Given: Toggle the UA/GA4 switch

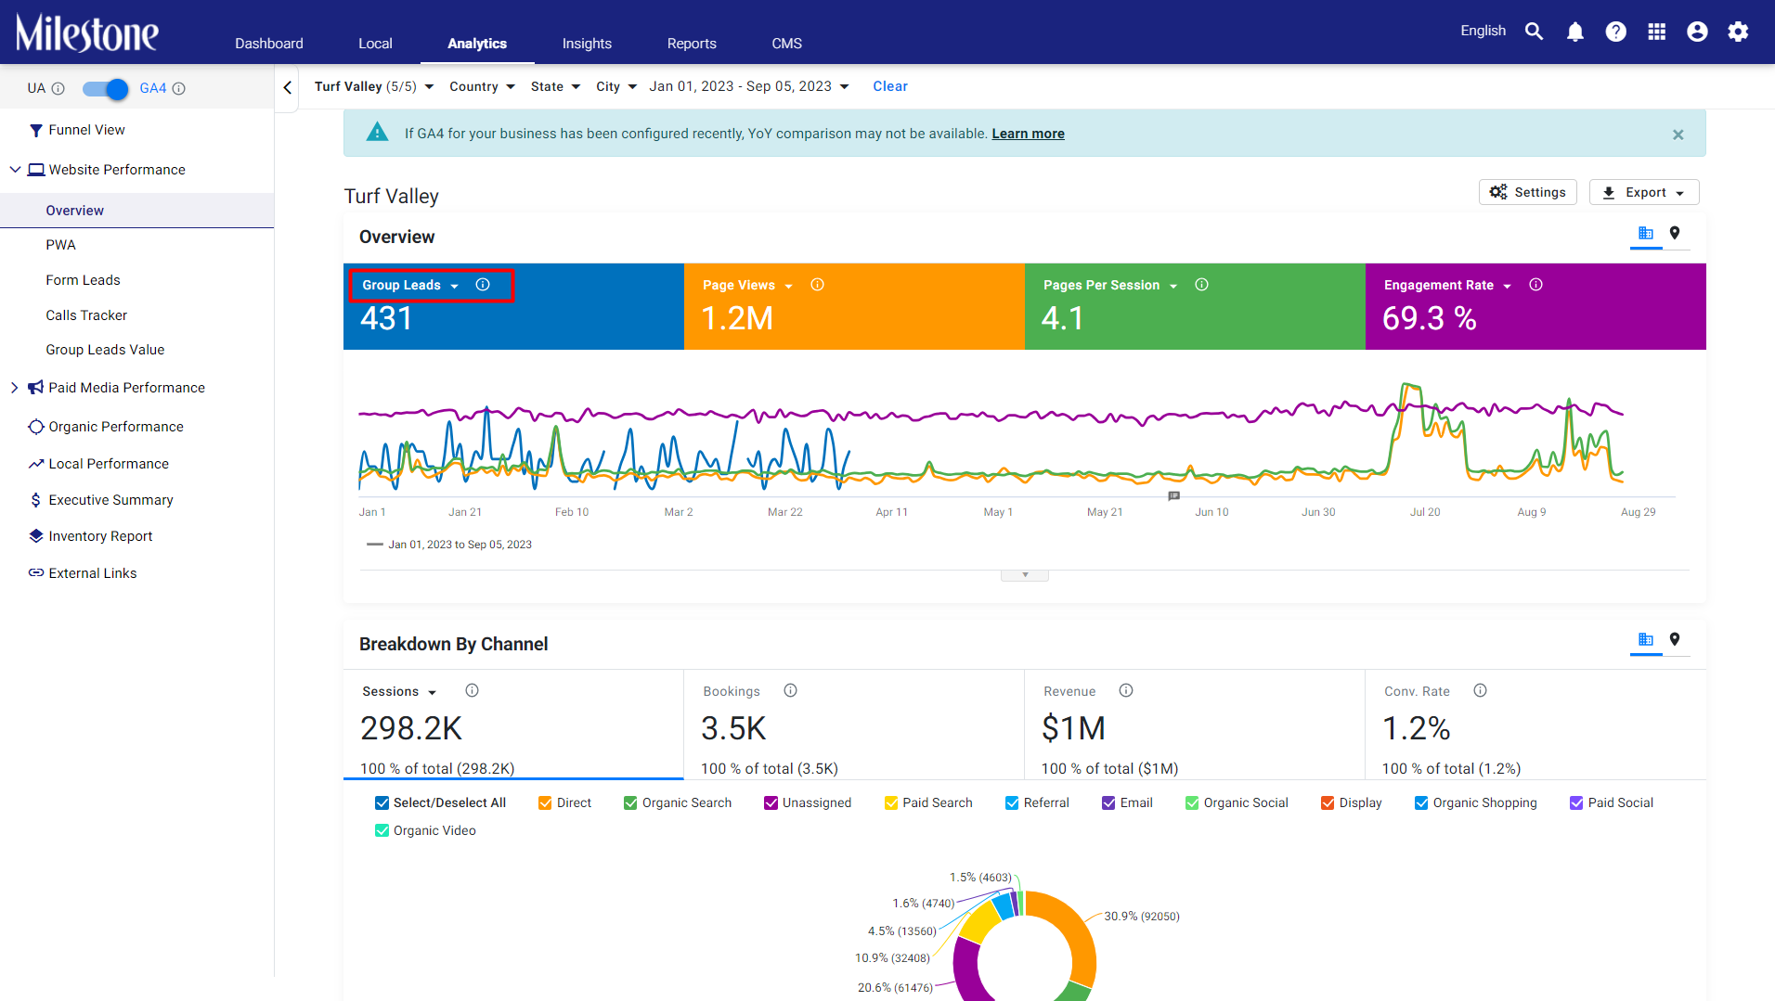Looking at the screenshot, I should pos(105,89).
